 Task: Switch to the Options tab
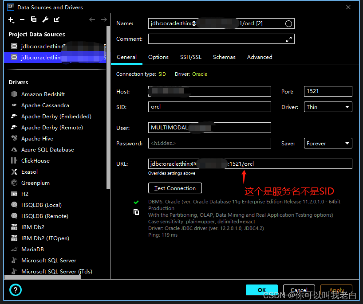158,57
